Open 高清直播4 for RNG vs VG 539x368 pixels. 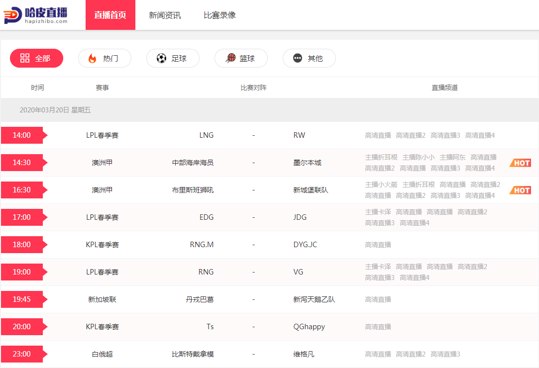tap(414, 277)
